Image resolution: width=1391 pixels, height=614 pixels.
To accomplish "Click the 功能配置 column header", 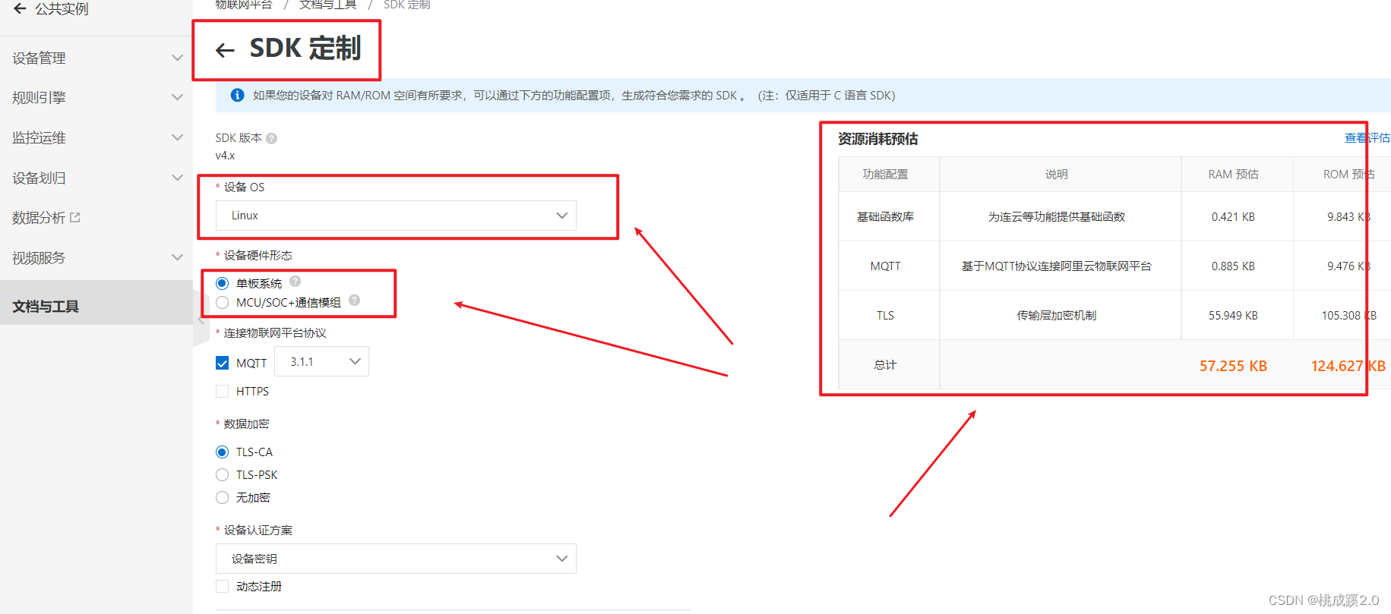I will click(x=885, y=174).
